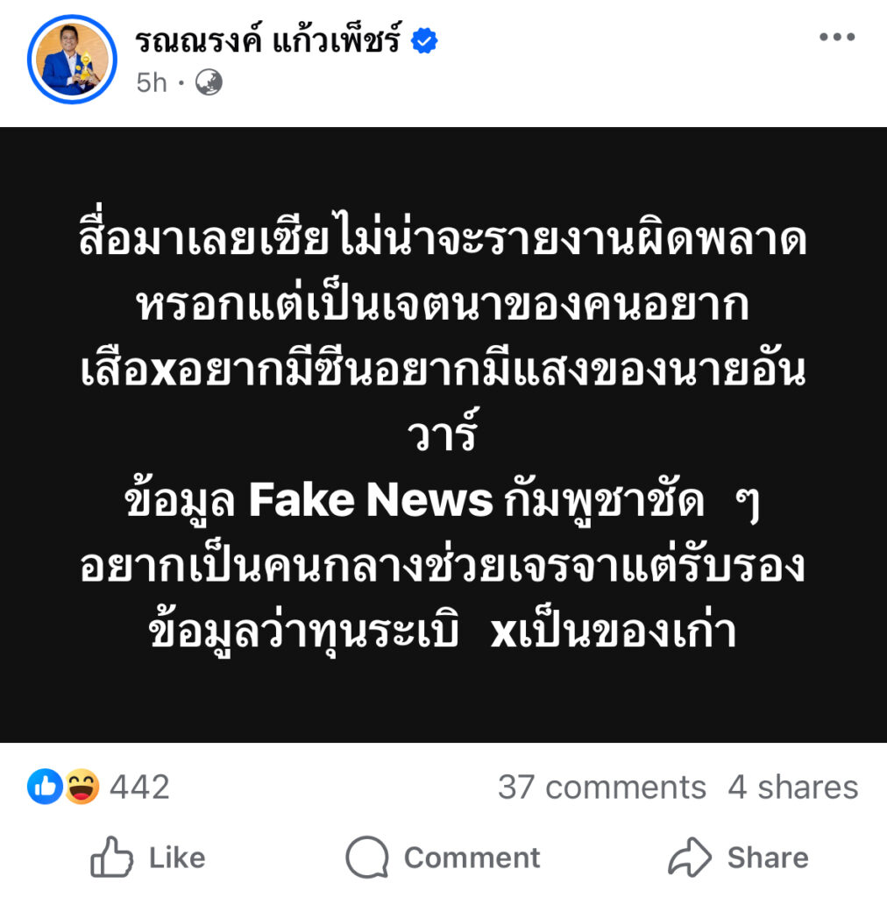Click the Haha laughing reaction emoji

click(82, 787)
